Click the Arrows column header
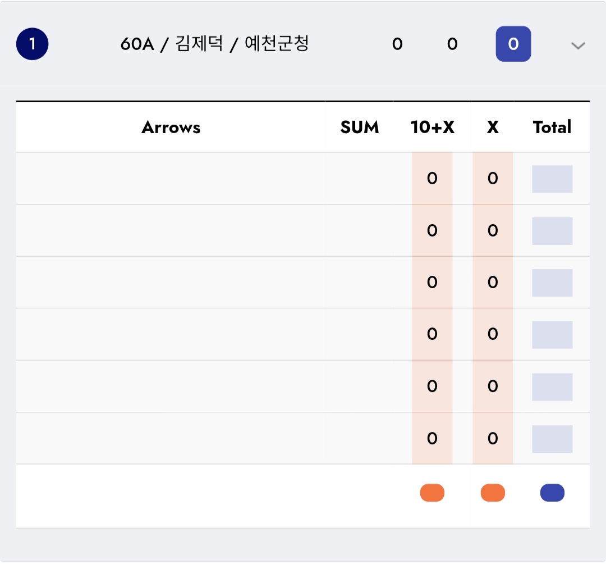The height and width of the screenshot is (564, 606). click(171, 128)
